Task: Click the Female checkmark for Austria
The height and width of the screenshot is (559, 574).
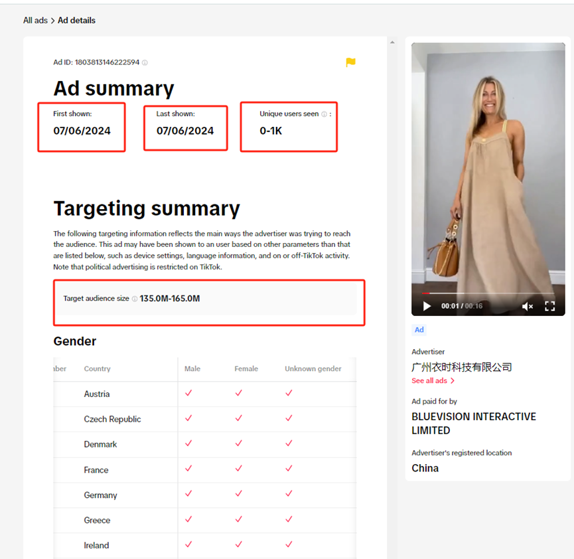Action: tap(239, 393)
